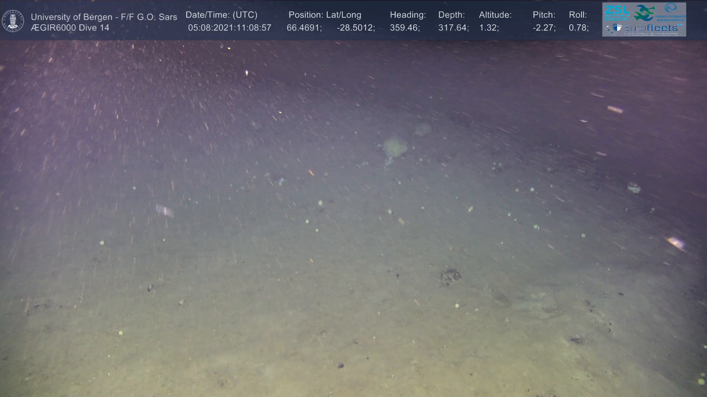Click the ZSL Institute of Zoology logo
Image resolution: width=707 pixels, height=397 pixels.
click(x=616, y=12)
